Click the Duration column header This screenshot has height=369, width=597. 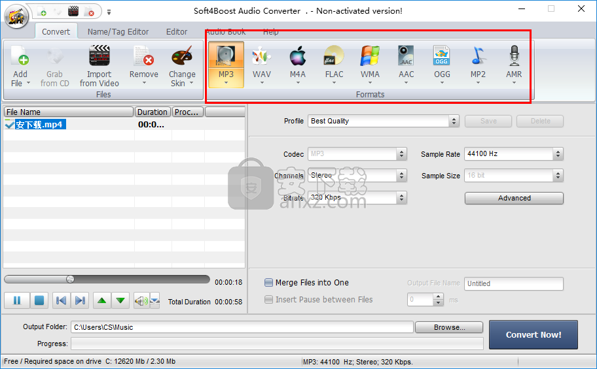[153, 112]
